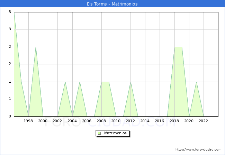Image resolution: width=225 pixels, height=155 pixels.
Task: Click the 0 value on y-axis
Action: (x=10, y=116)
